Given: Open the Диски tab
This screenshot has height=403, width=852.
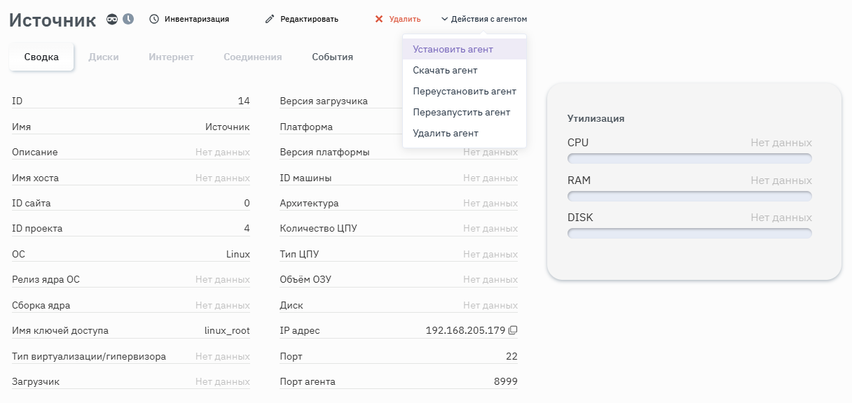Looking at the screenshot, I should point(104,57).
